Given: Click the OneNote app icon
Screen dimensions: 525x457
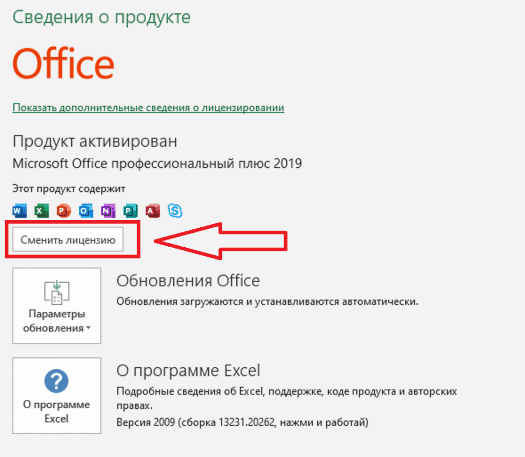Looking at the screenshot, I should pyautogui.click(x=108, y=211).
